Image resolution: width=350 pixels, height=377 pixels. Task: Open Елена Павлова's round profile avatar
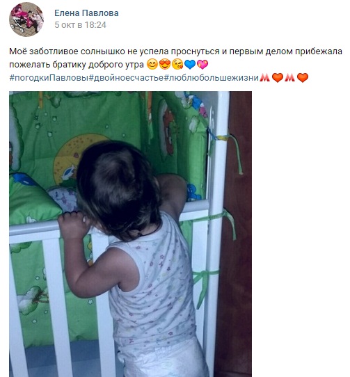(x=26, y=19)
